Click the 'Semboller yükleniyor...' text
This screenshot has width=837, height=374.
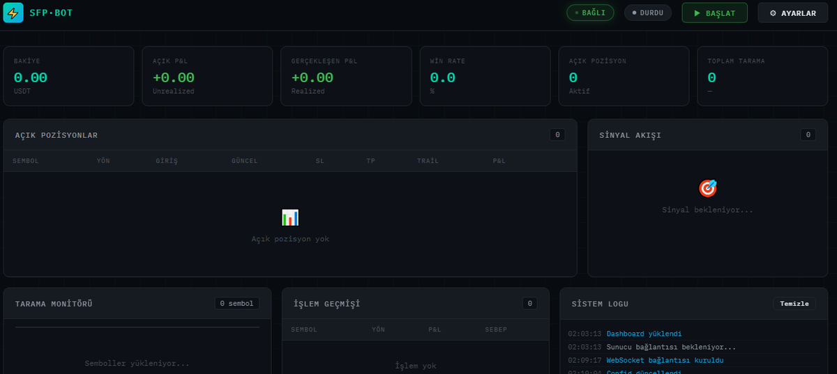point(137,364)
